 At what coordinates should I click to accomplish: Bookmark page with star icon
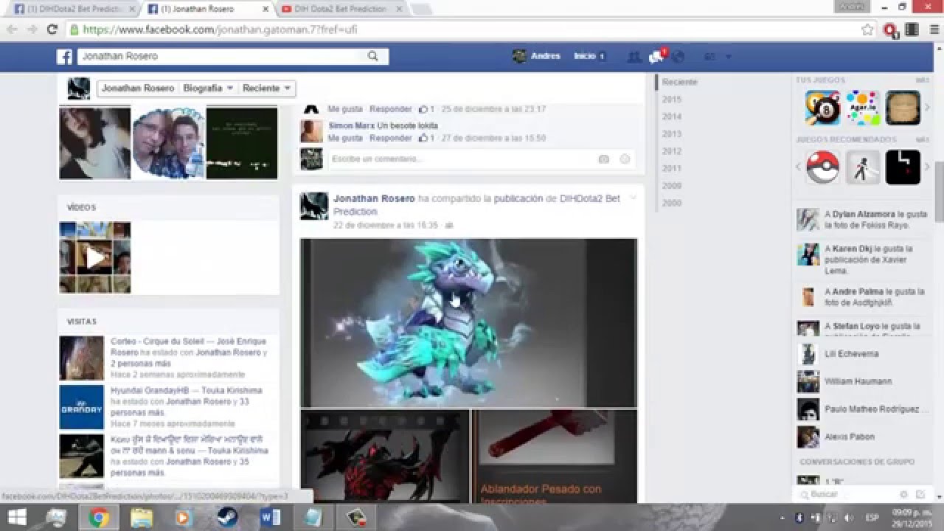coord(867,29)
